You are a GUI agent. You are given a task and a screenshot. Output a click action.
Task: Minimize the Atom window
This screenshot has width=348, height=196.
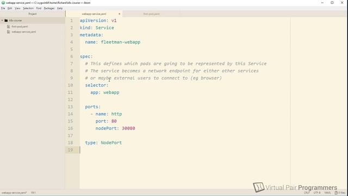point(322,3)
